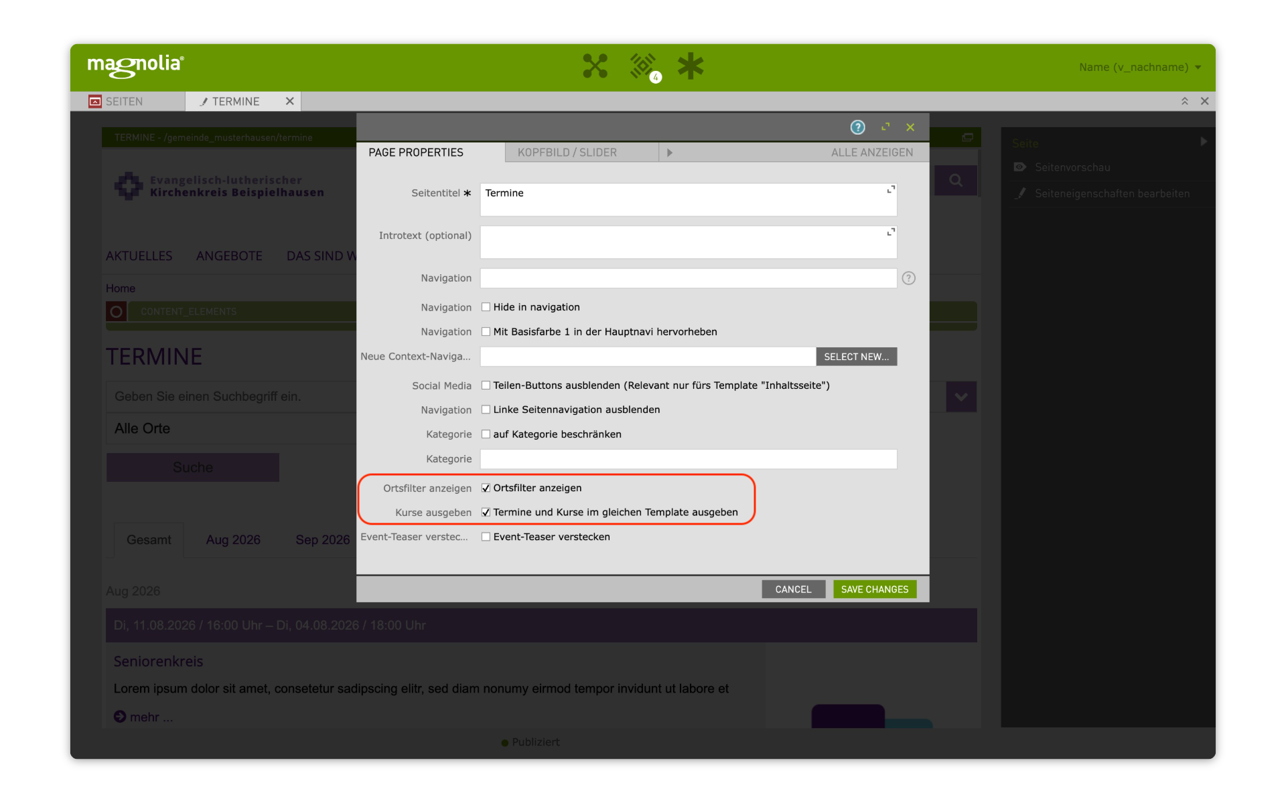The width and height of the screenshot is (1286, 803).
Task: Click the search magnifier on page
Action: pos(956,180)
